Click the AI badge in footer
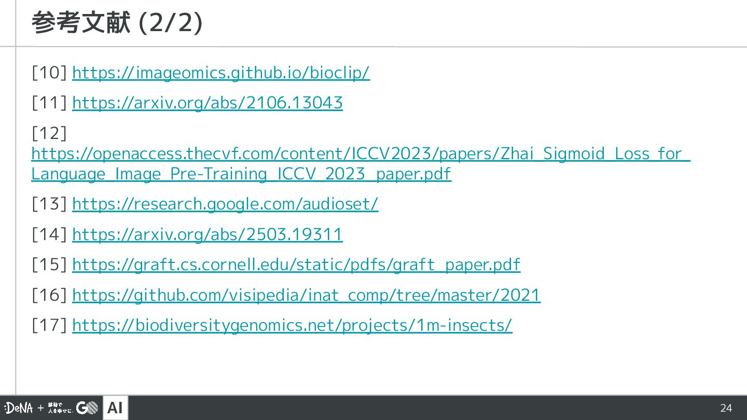 (x=115, y=408)
